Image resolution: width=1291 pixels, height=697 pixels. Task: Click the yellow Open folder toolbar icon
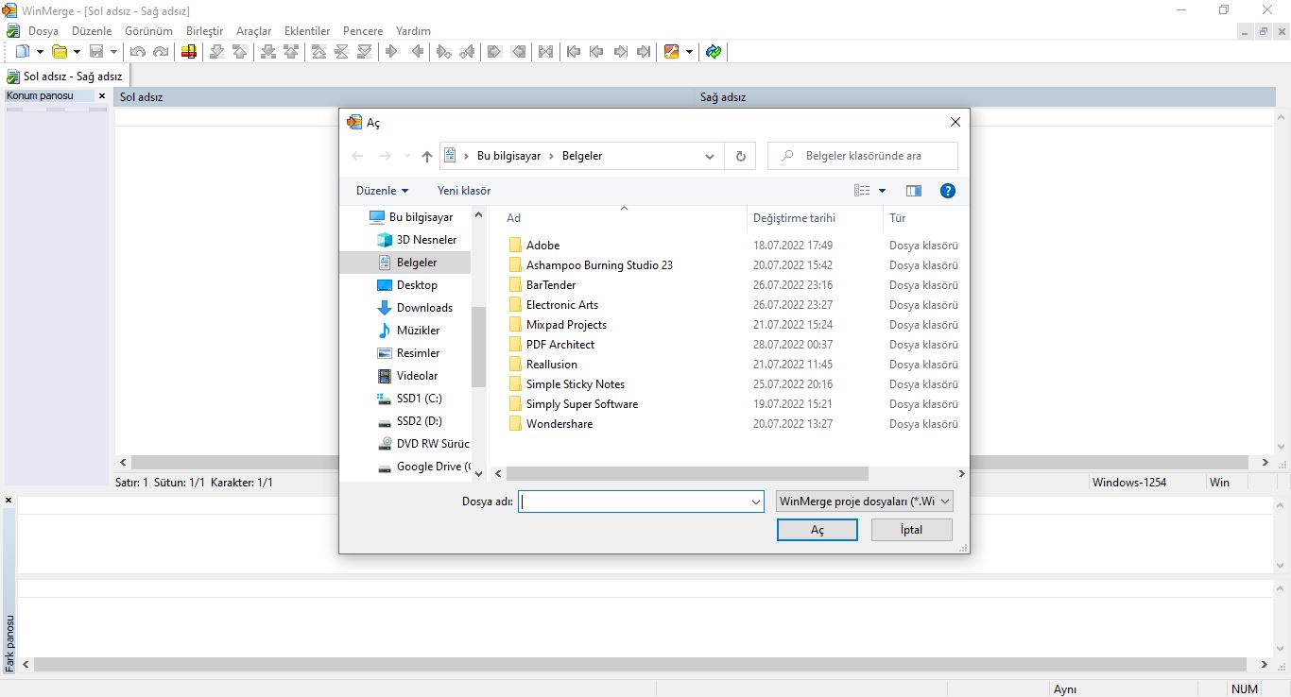[60, 51]
